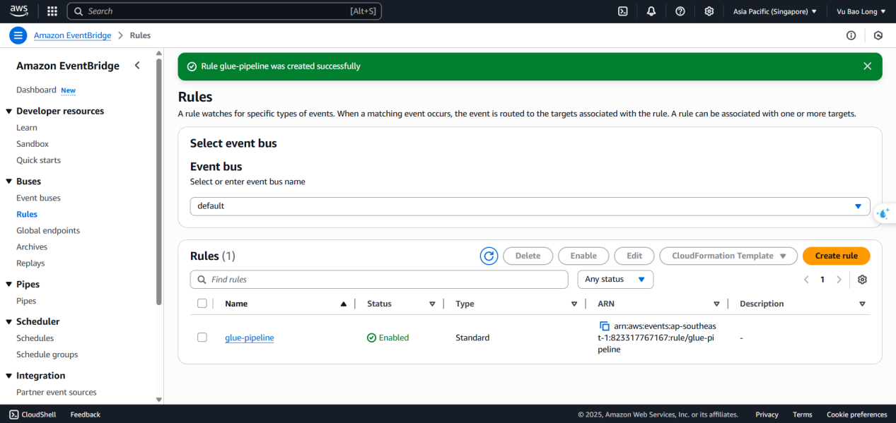Open the Vu Bao Long account menu
The width and height of the screenshot is (896, 423).
pyautogui.click(x=861, y=11)
